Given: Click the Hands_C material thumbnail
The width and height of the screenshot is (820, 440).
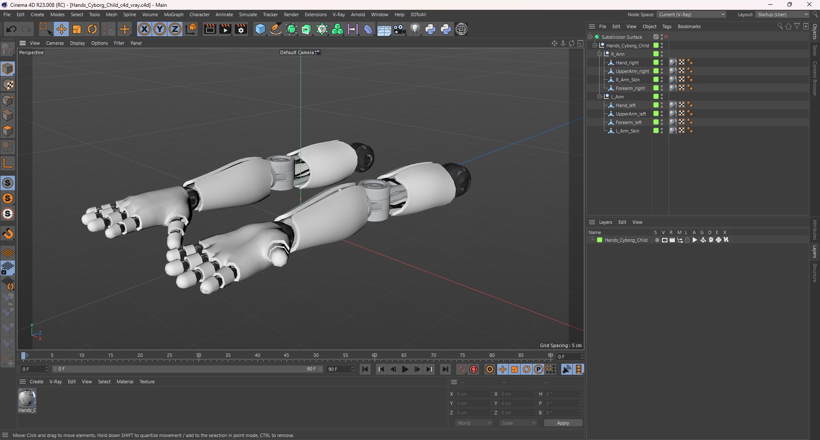Looking at the screenshot, I should coord(27,398).
